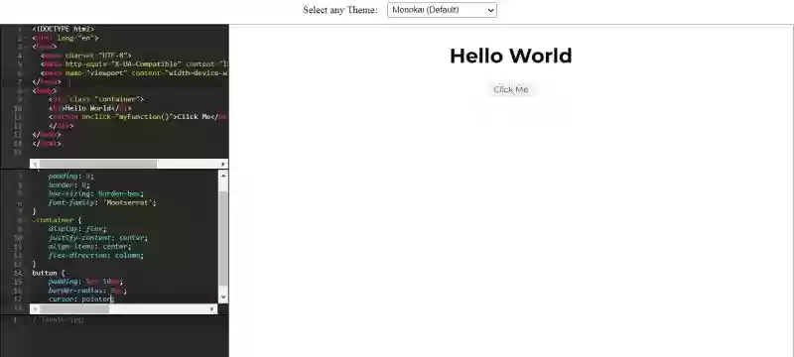The width and height of the screenshot is (794, 357).
Task: Click the Click Me preview button
Action: coord(511,89)
